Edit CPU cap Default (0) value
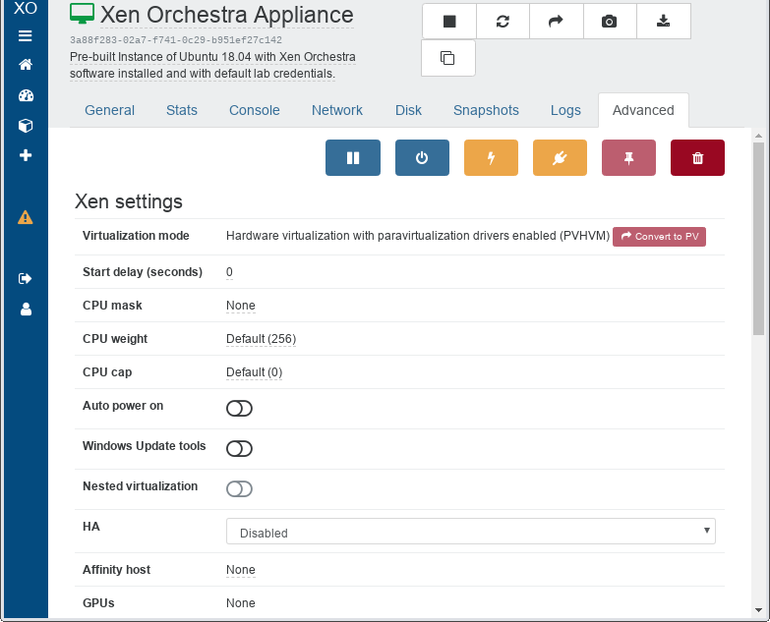The width and height of the screenshot is (770, 622). [x=254, y=372]
